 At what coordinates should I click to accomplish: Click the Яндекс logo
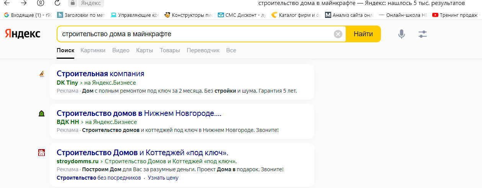click(x=23, y=34)
